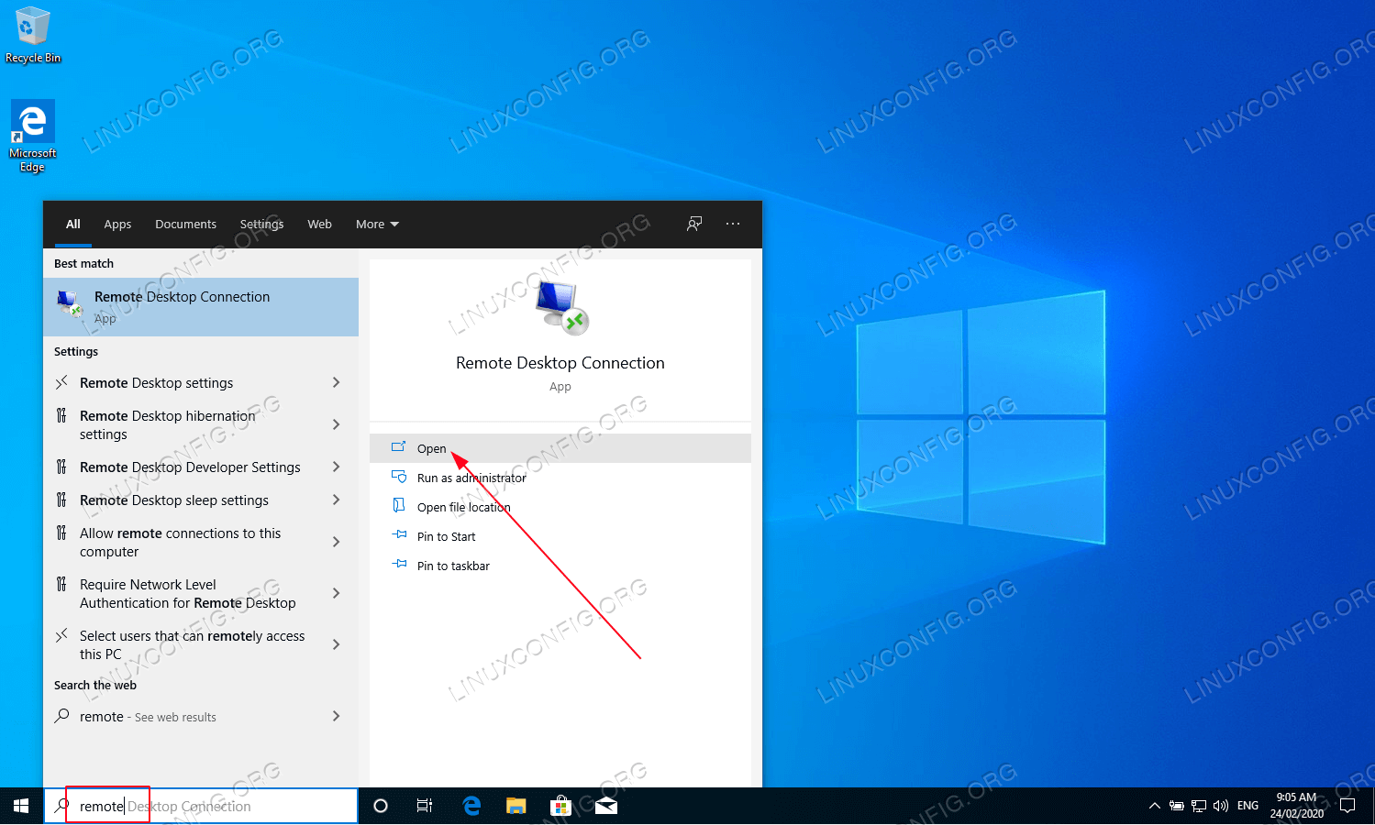The image size is (1375, 825).
Task: Click the Microsoft Edge desktop shortcut
Action: (32, 135)
